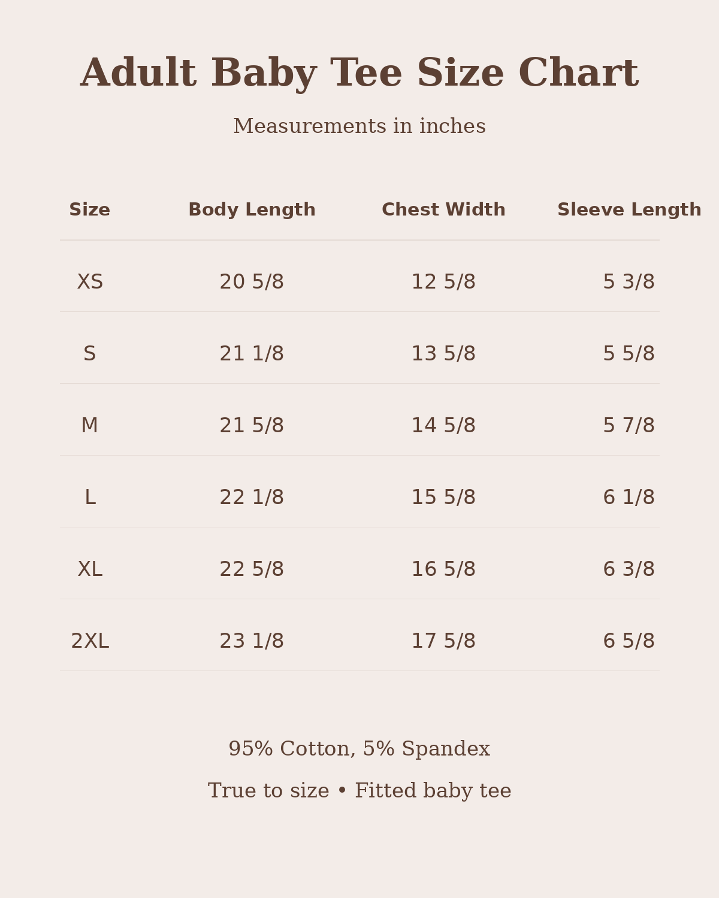Click the True to size fitted baby tee note

[359, 791]
